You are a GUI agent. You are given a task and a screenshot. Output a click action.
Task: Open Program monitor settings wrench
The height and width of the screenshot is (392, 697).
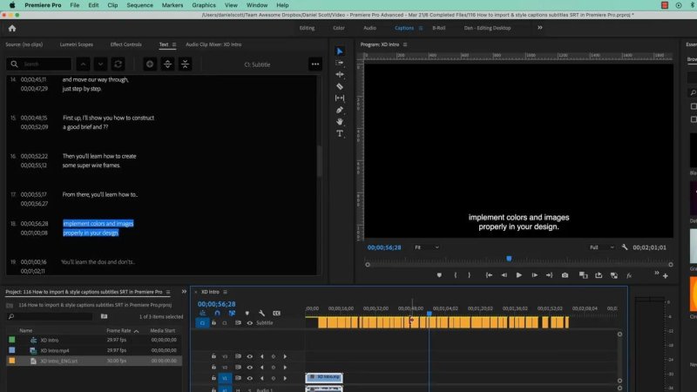click(x=625, y=247)
